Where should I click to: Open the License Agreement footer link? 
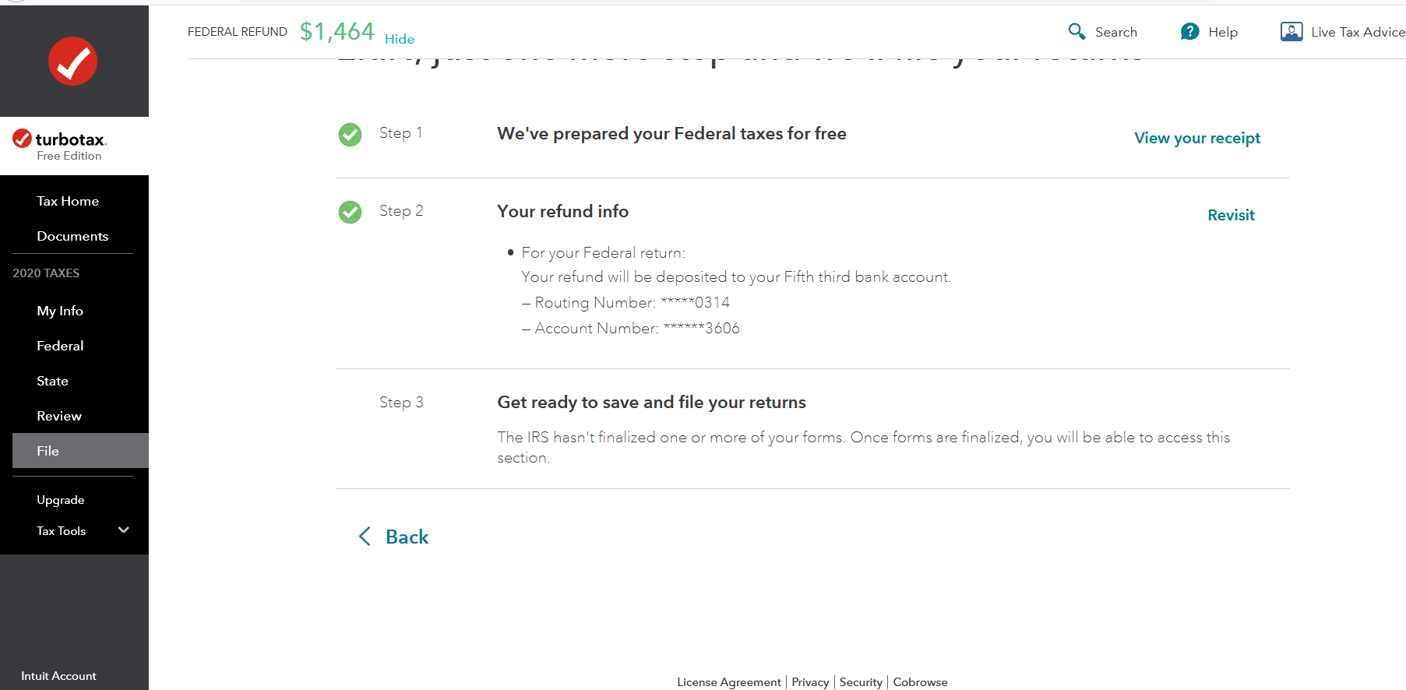728,682
